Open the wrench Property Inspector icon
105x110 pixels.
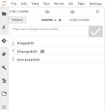(4, 68)
